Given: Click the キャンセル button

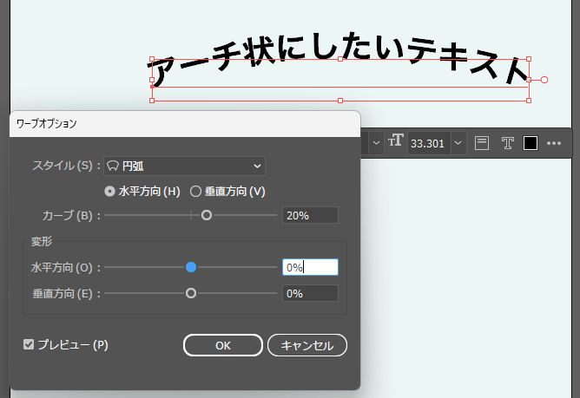Looking at the screenshot, I should 307,345.
